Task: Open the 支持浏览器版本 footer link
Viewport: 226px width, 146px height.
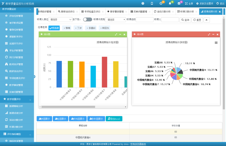Action: (138, 144)
